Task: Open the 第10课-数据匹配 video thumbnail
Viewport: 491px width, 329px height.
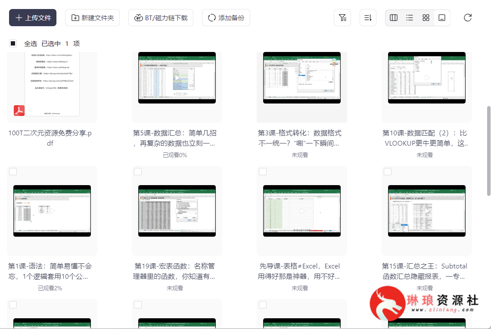Action: (427, 78)
